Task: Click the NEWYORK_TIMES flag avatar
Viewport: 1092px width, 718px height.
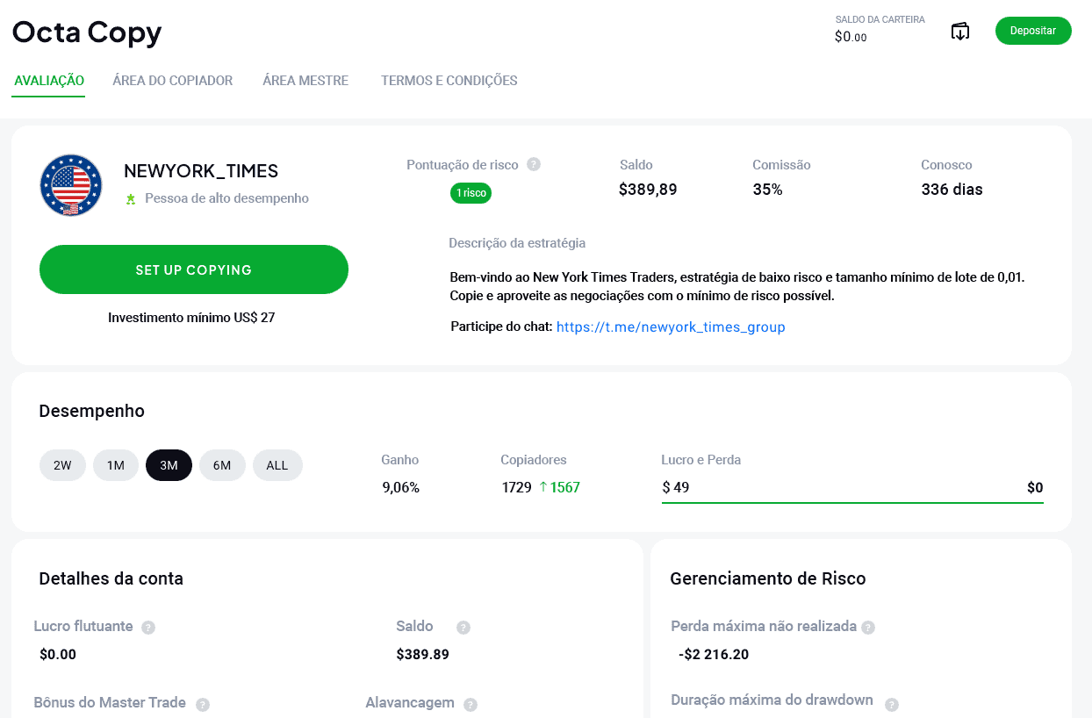Action: coord(70,185)
